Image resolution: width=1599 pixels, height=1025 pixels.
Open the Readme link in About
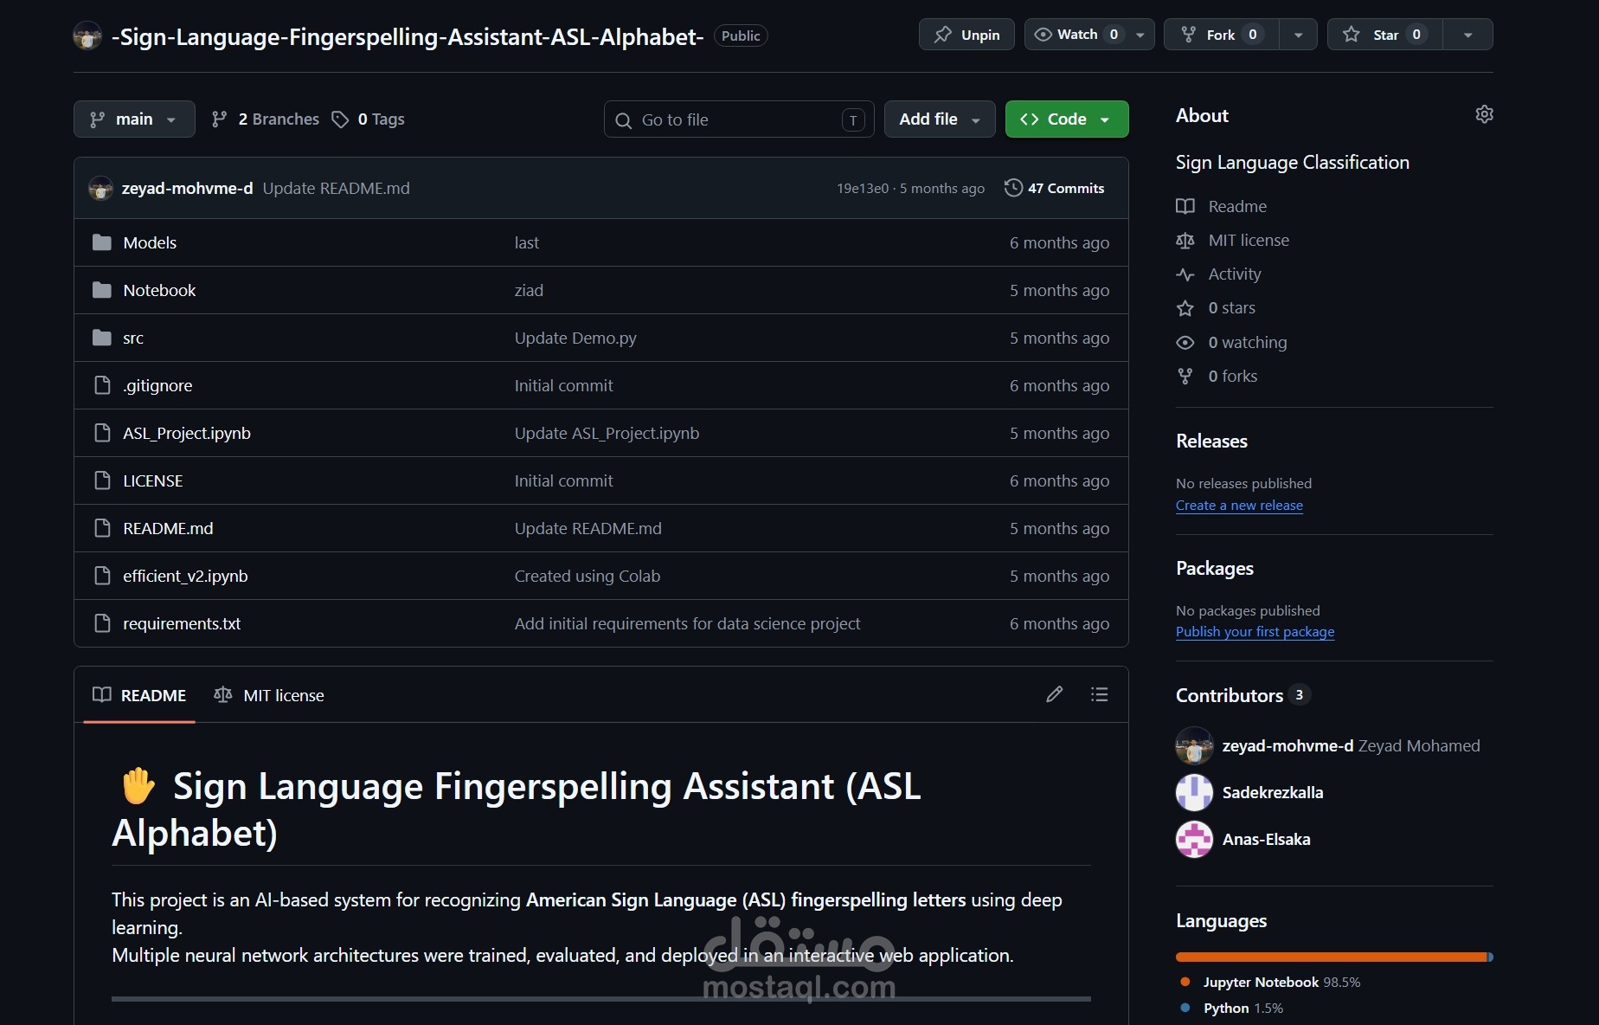(1237, 206)
